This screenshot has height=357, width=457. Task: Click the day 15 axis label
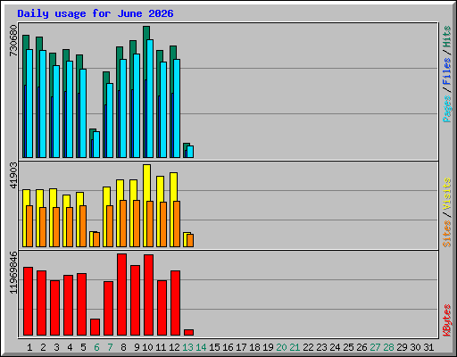click(x=214, y=347)
